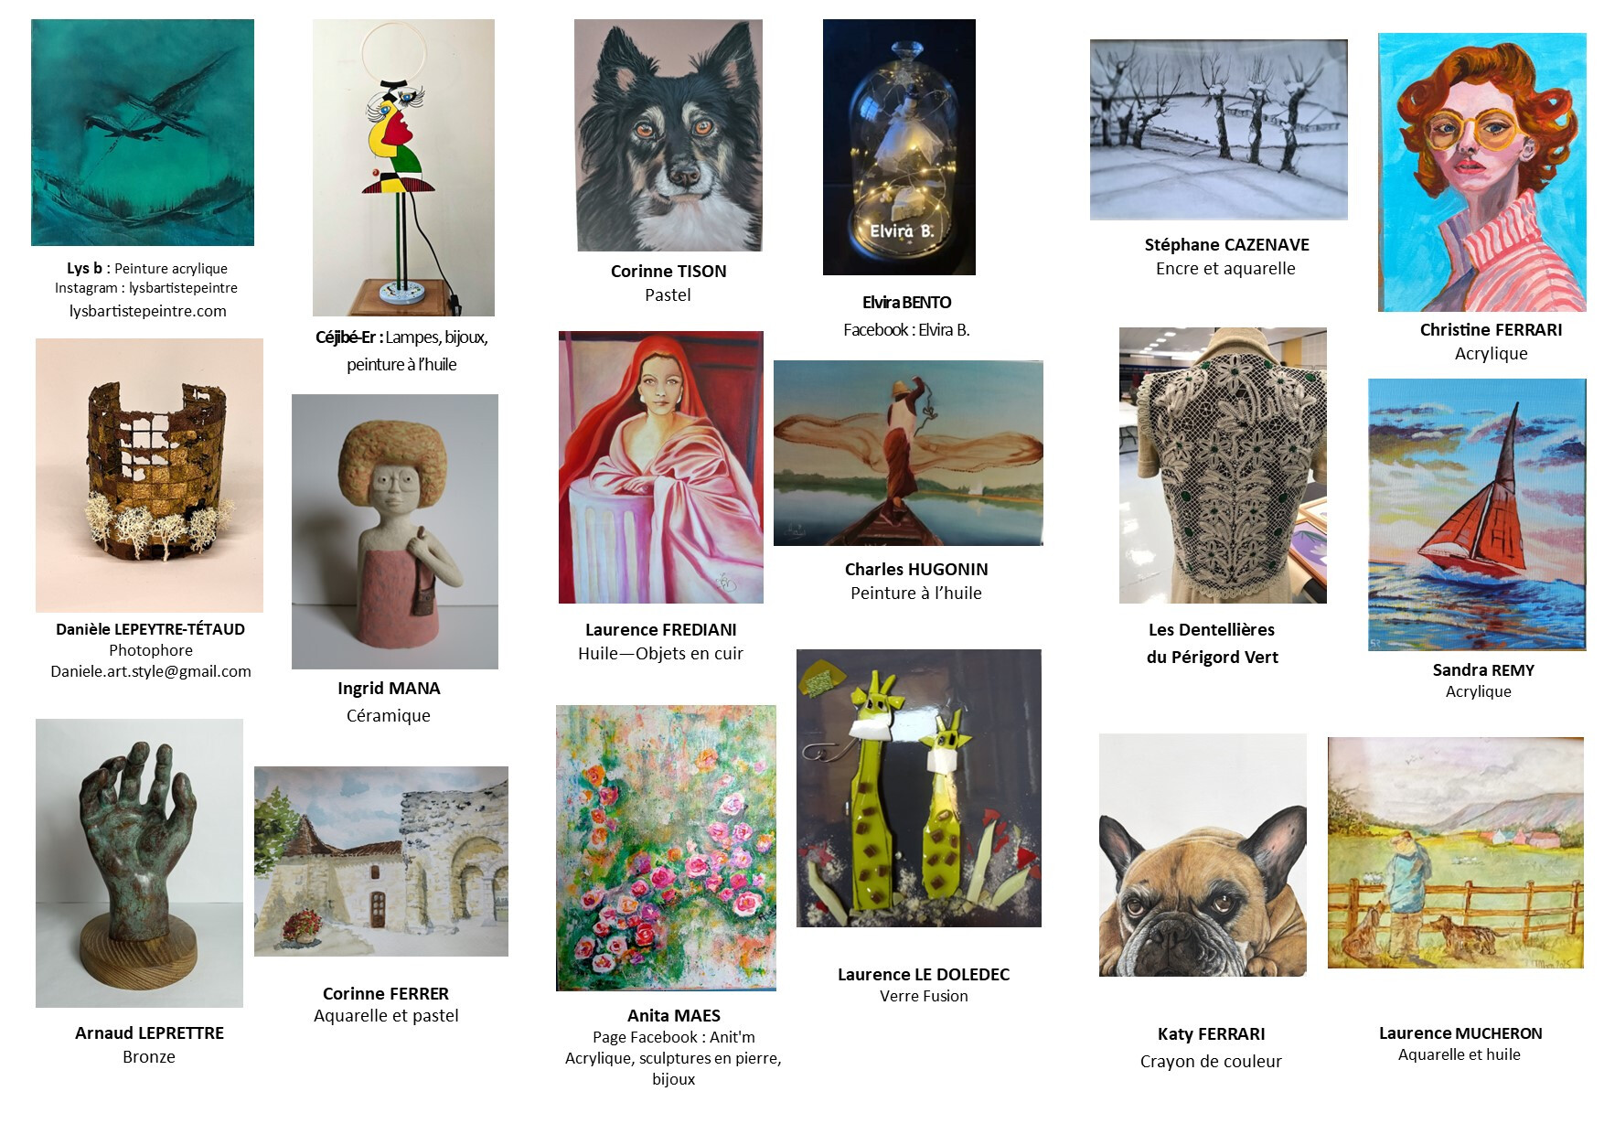Click Arnaud LEPRETTRE's bronze hand sculpture
This screenshot has width=1604, height=1134.
139,863
